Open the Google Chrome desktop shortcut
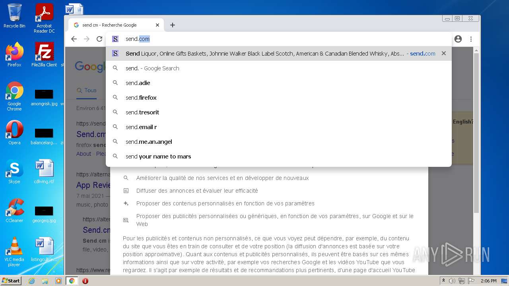Viewport: 509px width, 286px height. click(x=14, y=96)
